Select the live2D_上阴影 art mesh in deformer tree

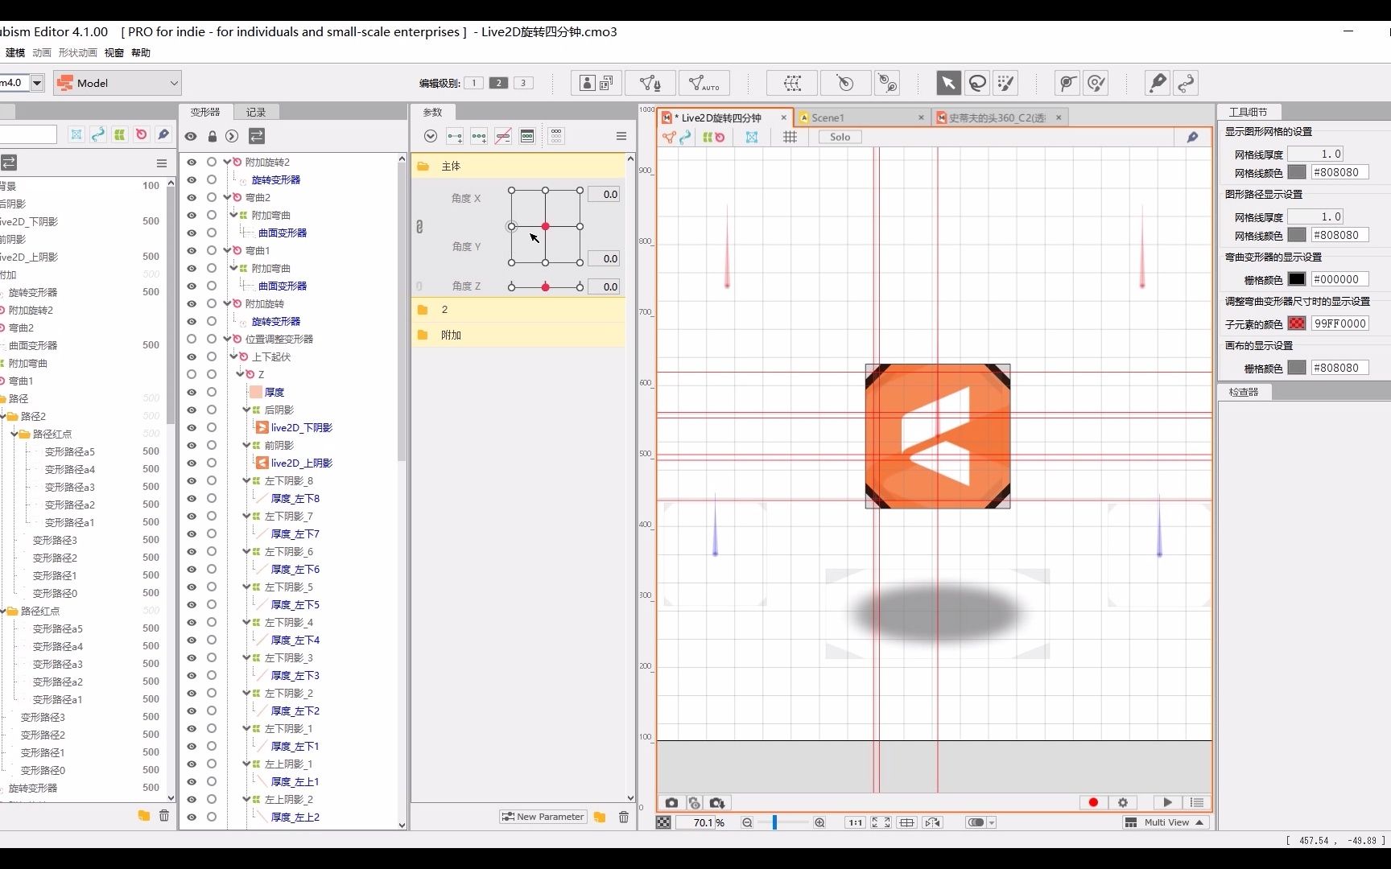coord(301,463)
